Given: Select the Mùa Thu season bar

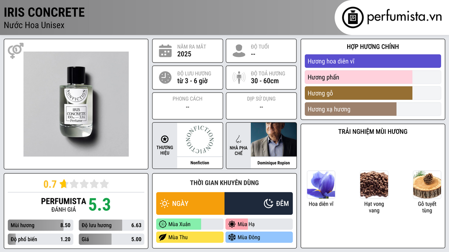Looking at the screenshot, I should point(190,237).
